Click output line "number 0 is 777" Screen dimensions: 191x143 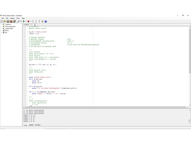pyautogui.click(x=29, y=115)
